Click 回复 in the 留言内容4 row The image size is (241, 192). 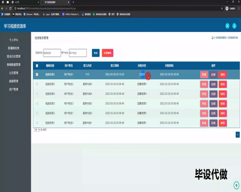214,94
